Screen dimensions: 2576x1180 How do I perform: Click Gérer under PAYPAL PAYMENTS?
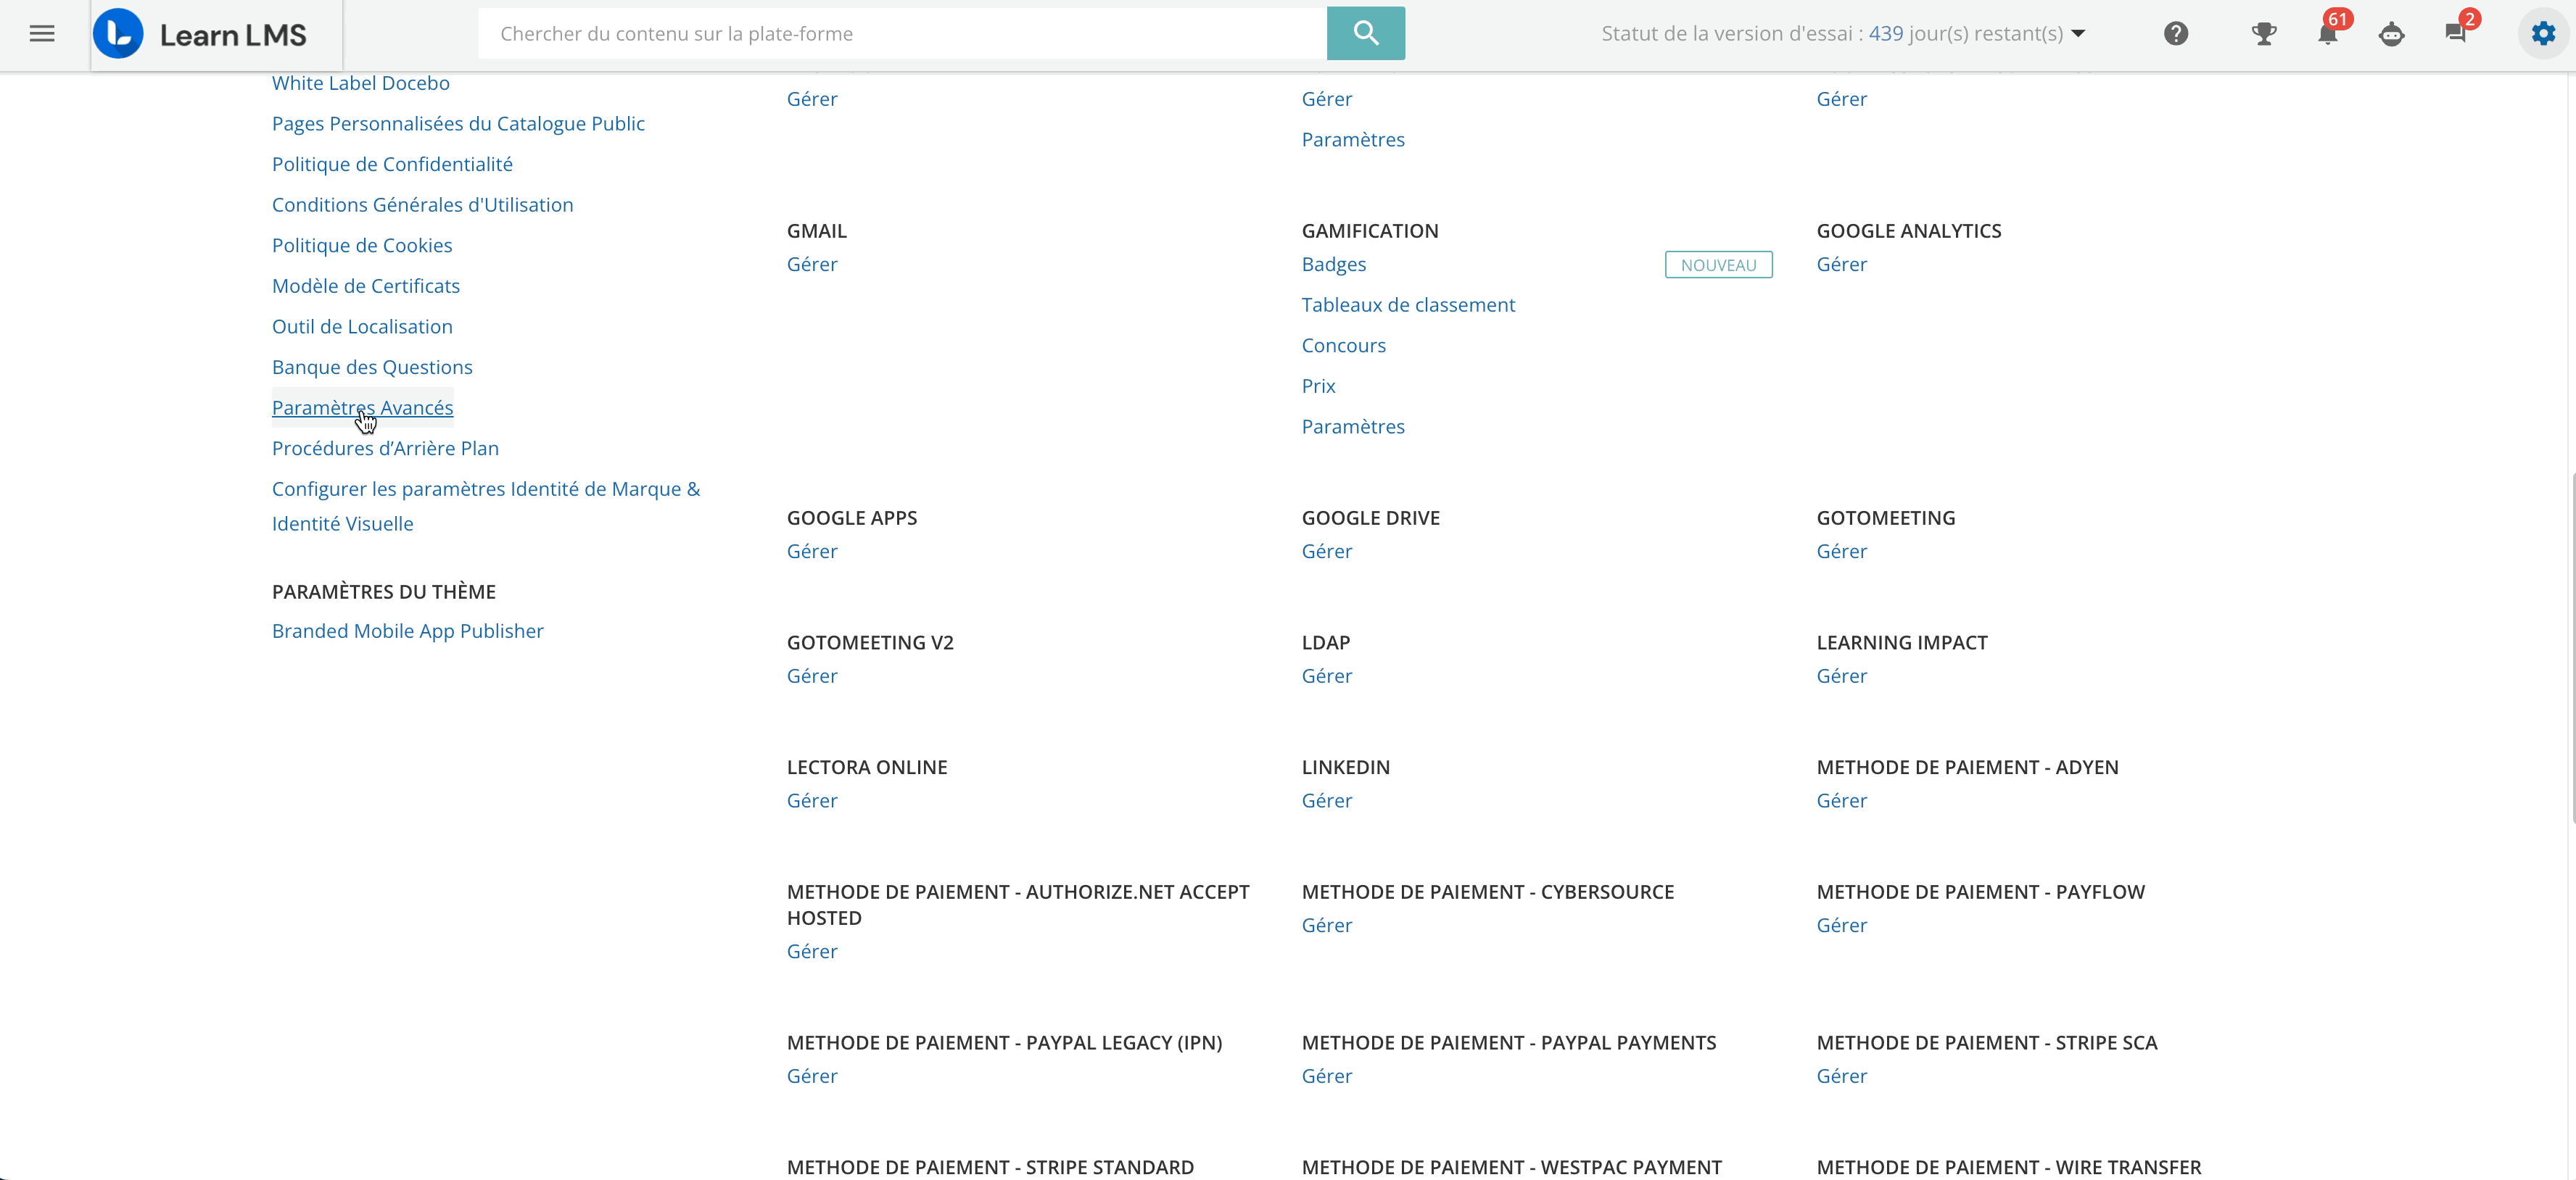point(1327,1077)
